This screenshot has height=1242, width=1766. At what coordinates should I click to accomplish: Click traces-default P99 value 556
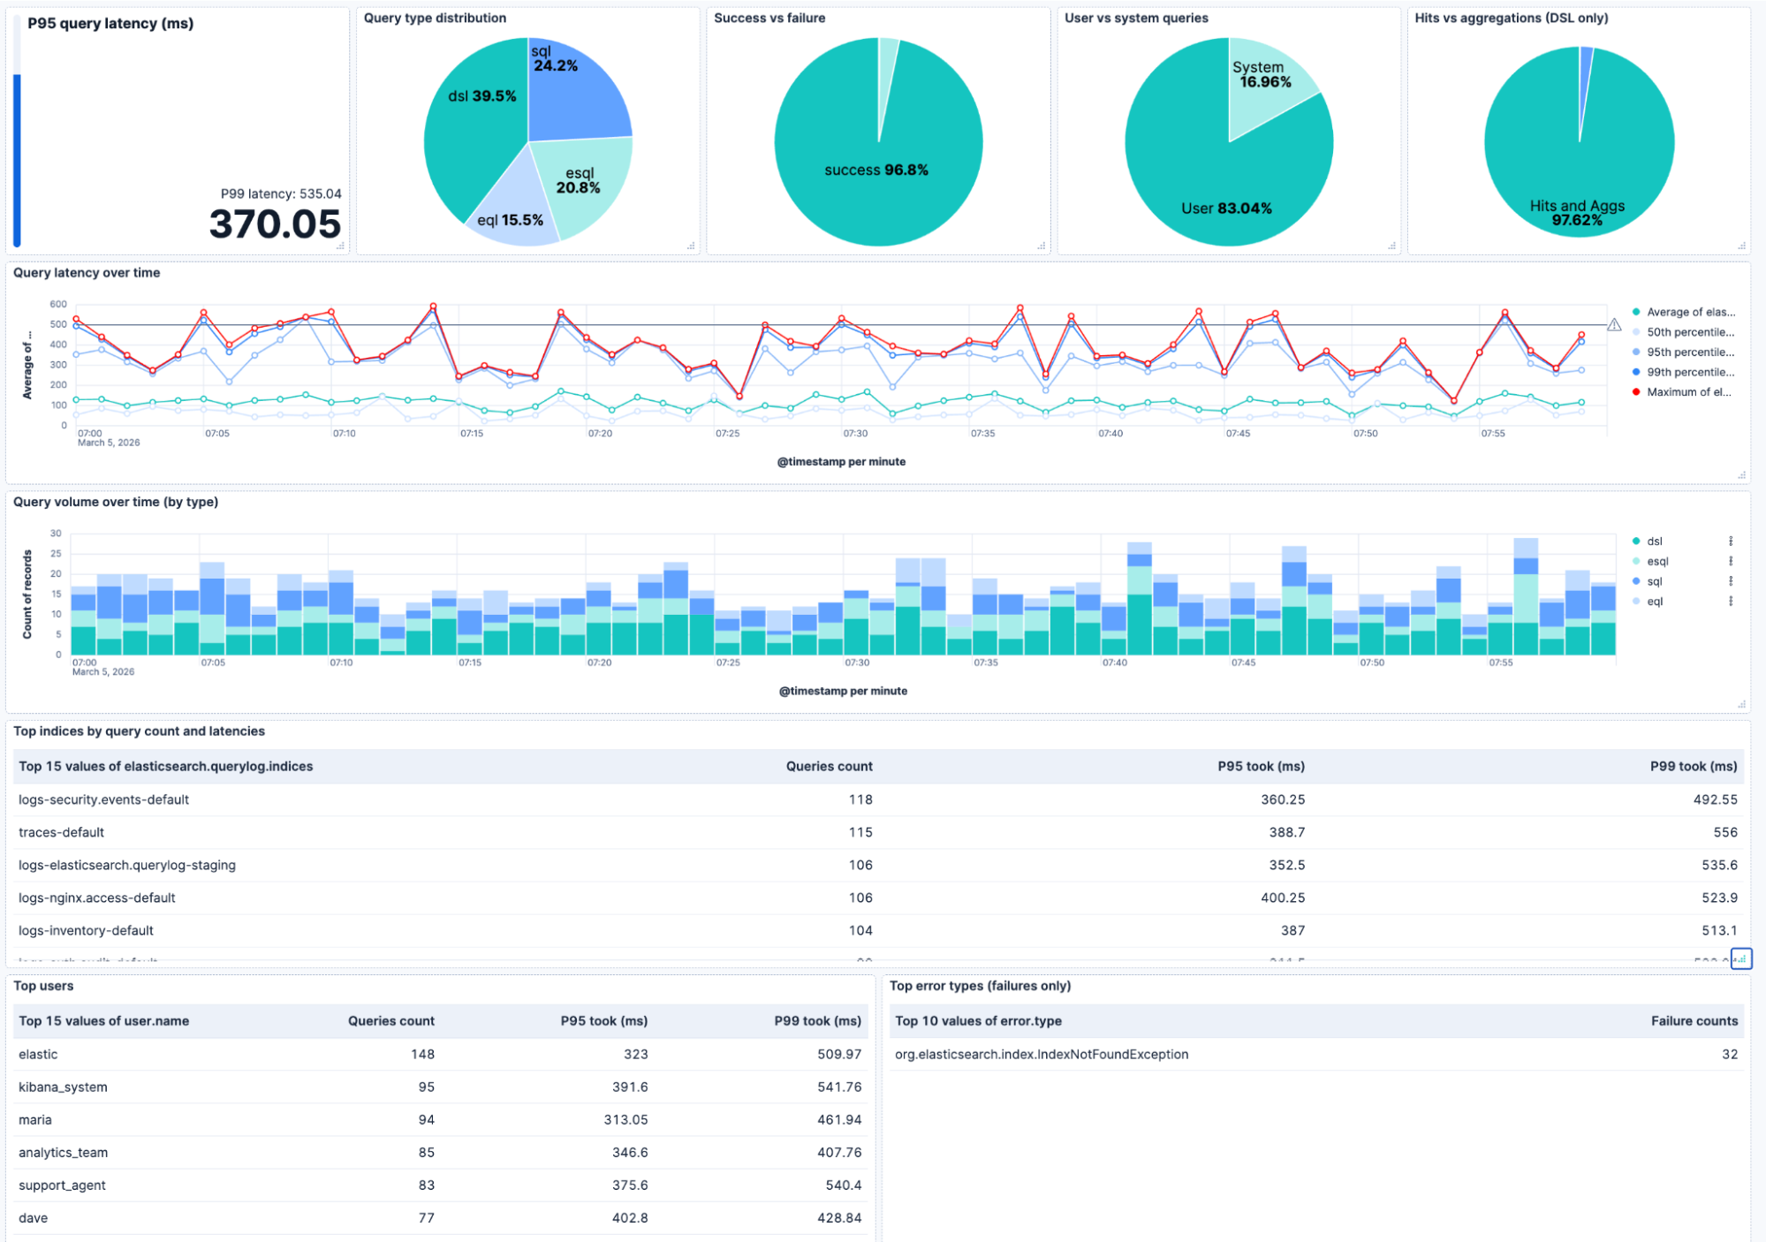1725,832
